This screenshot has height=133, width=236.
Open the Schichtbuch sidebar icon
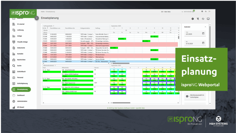click(x=14, y=72)
